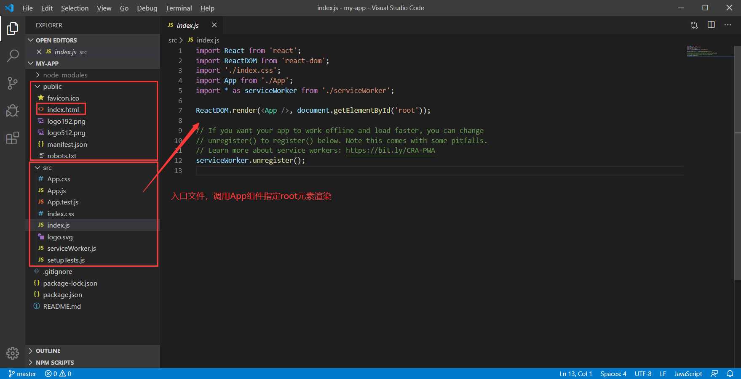Viewport: 741px width, 379px height.
Task: Open logo.svg file
Action: (x=93, y=237)
